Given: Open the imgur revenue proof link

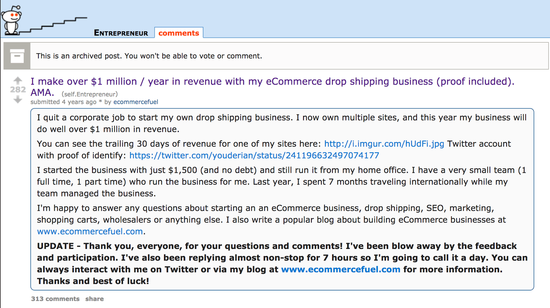Looking at the screenshot, I should coord(384,144).
